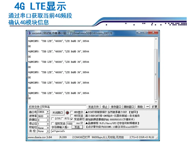
Task: Open the 波特率 9600 dropdown
Action: (48, 116)
